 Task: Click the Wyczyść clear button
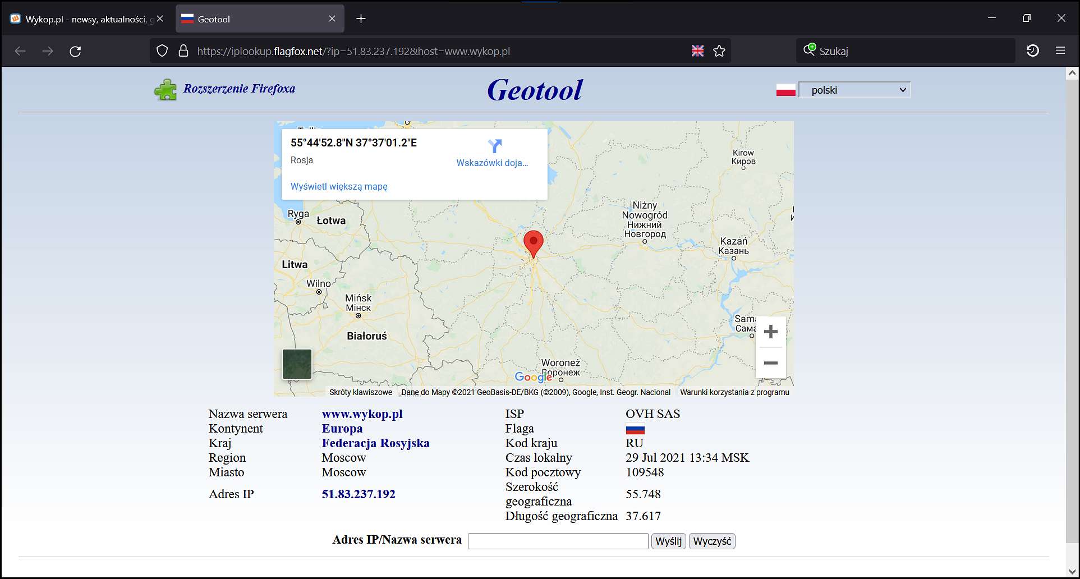coord(712,541)
